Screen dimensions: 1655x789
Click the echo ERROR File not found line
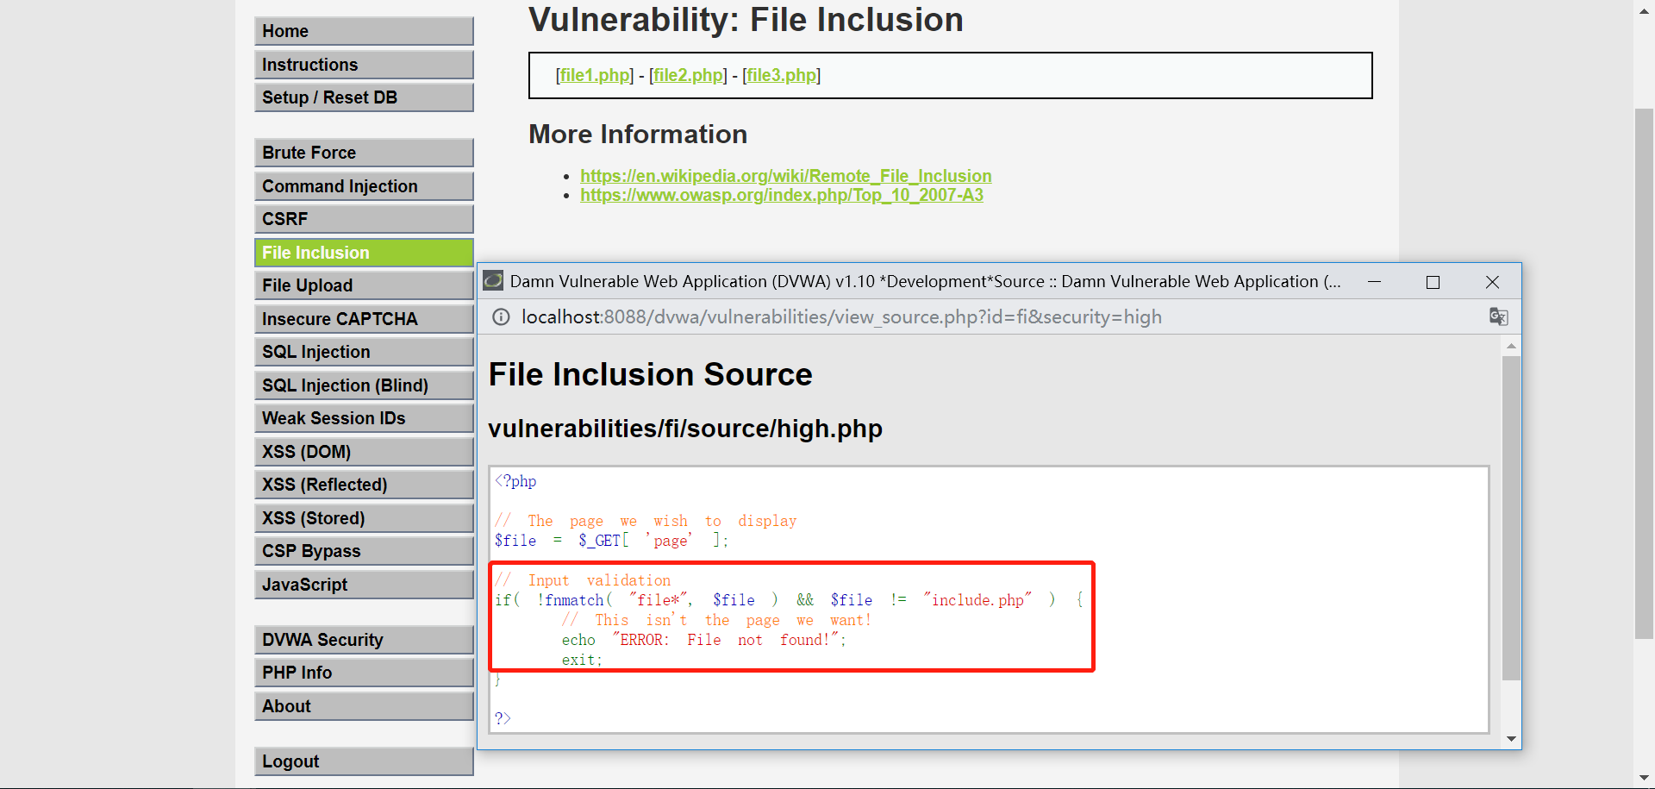pos(704,640)
